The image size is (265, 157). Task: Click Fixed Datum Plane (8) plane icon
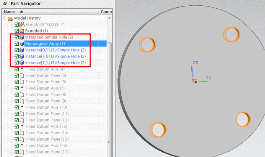point(22,95)
